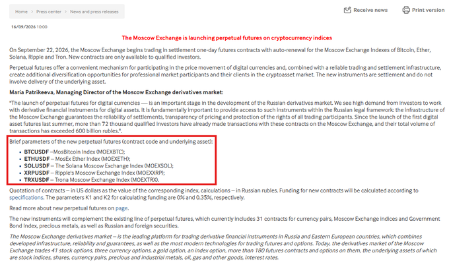
Task: Click the printer icon for Print version
Action: [406, 10]
